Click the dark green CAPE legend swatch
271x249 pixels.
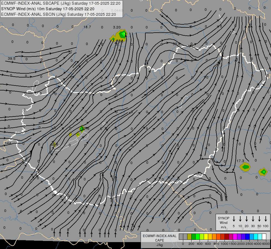193,237
